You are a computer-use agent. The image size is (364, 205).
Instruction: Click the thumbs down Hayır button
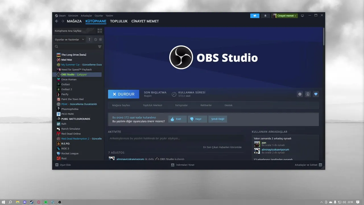[x=197, y=119]
